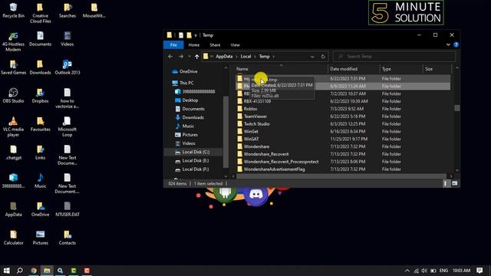Screen dimensions: 491x276
Task: Click in the Search Temp field
Action: (x=394, y=57)
